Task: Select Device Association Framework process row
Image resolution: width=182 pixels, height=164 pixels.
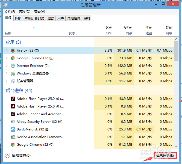Action: [89, 137]
